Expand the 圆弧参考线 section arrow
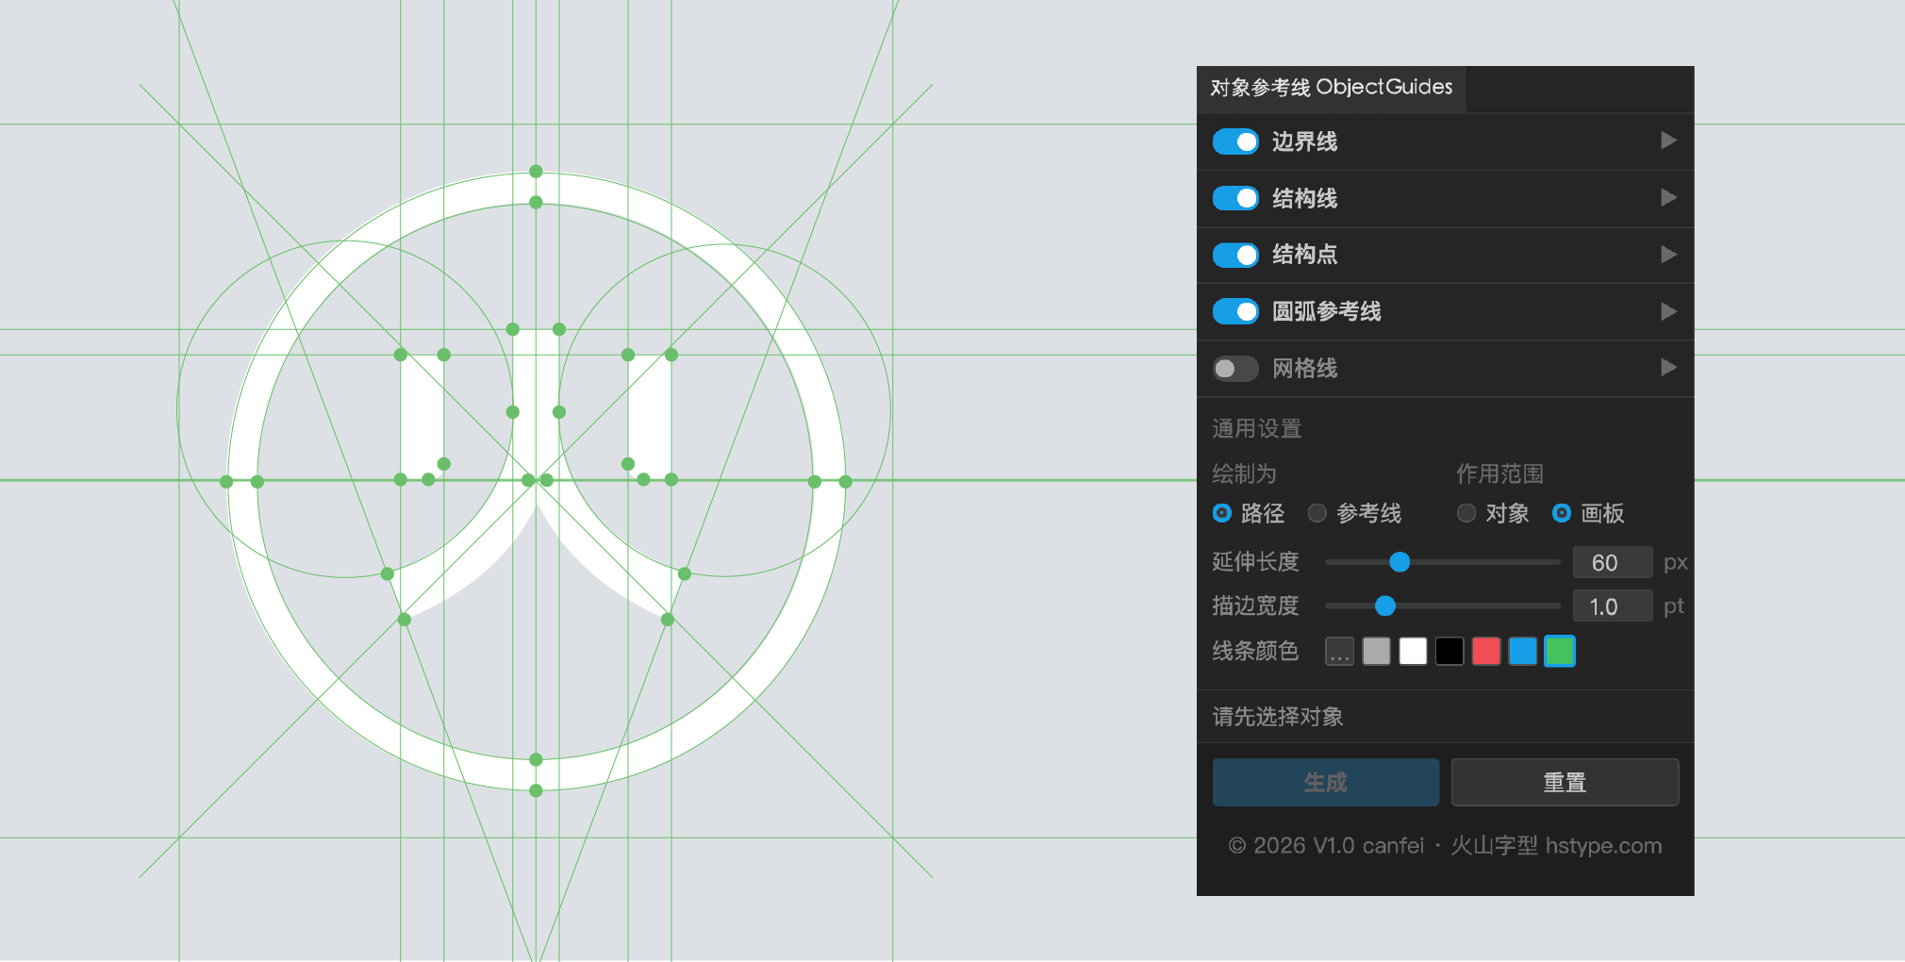Screen dimensions: 1905x962 point(1668,311)
